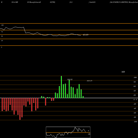Screen dimensions: 138x138
Task: Click the 'MR' panel label
Action: 123,72
